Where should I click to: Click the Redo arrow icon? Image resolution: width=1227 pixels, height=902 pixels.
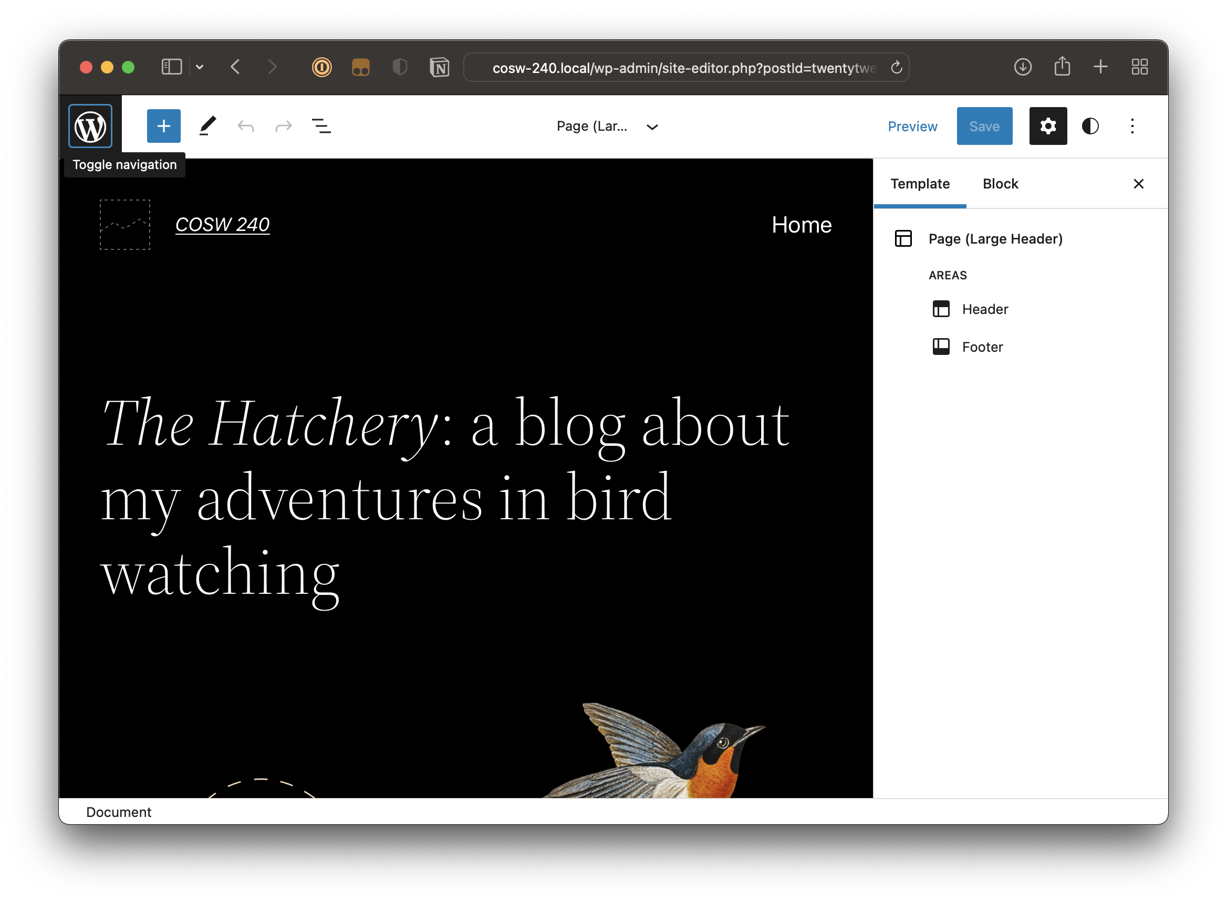[283, 125]
